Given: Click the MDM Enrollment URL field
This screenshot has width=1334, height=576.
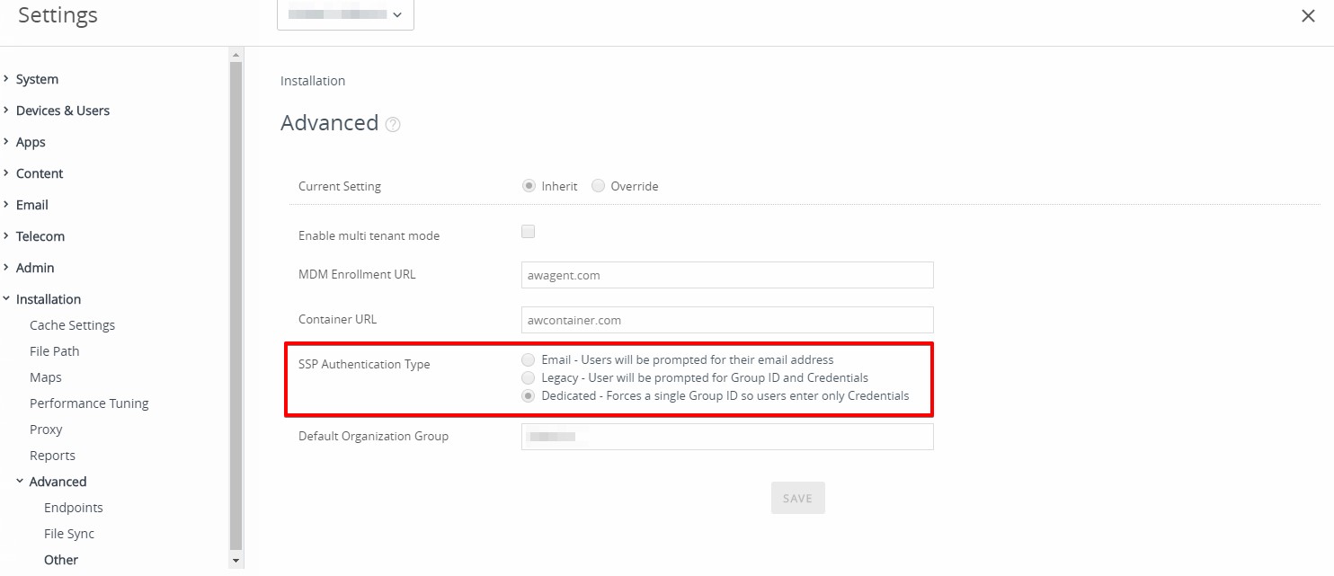Looking at the screenshot, I should pos(726,275).
